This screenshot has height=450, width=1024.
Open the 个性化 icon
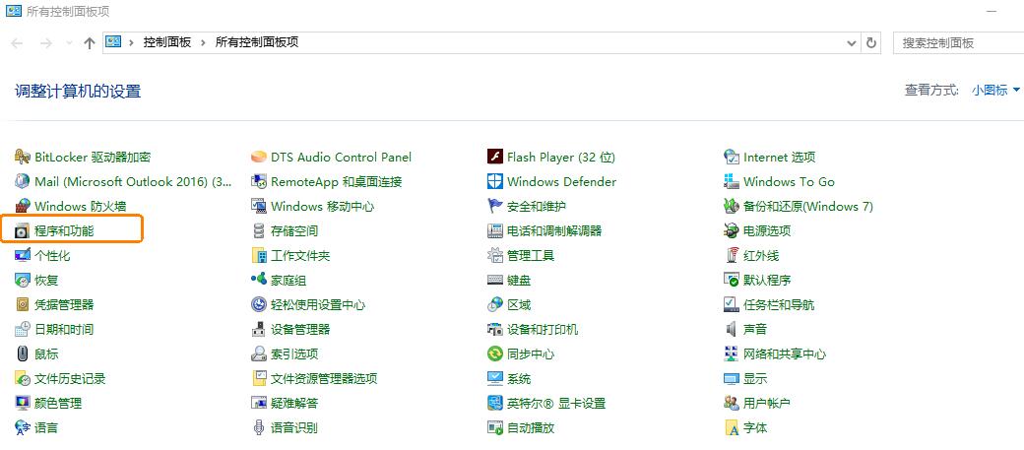coord(23,255)
